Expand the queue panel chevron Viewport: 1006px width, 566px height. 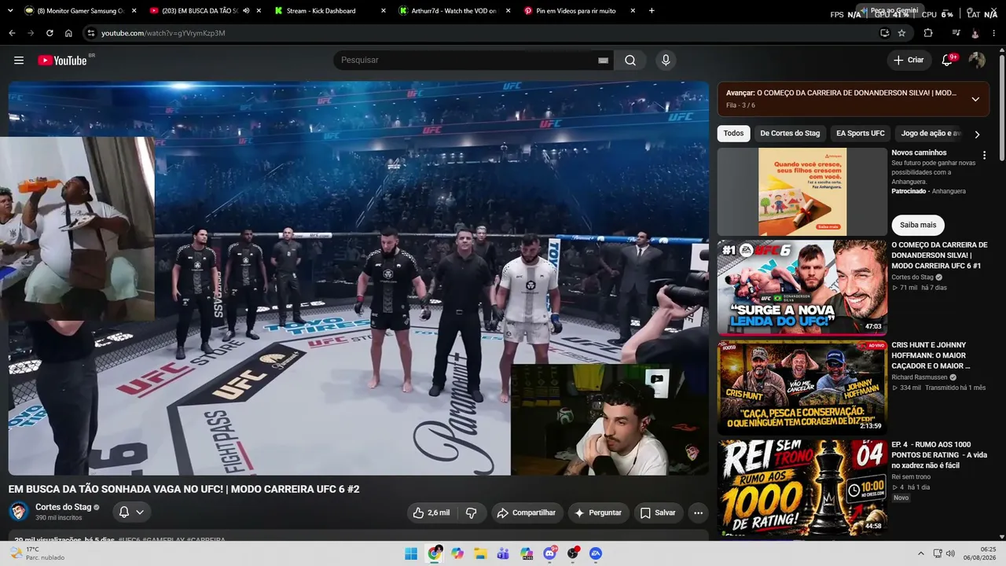[x=975, y=99]
